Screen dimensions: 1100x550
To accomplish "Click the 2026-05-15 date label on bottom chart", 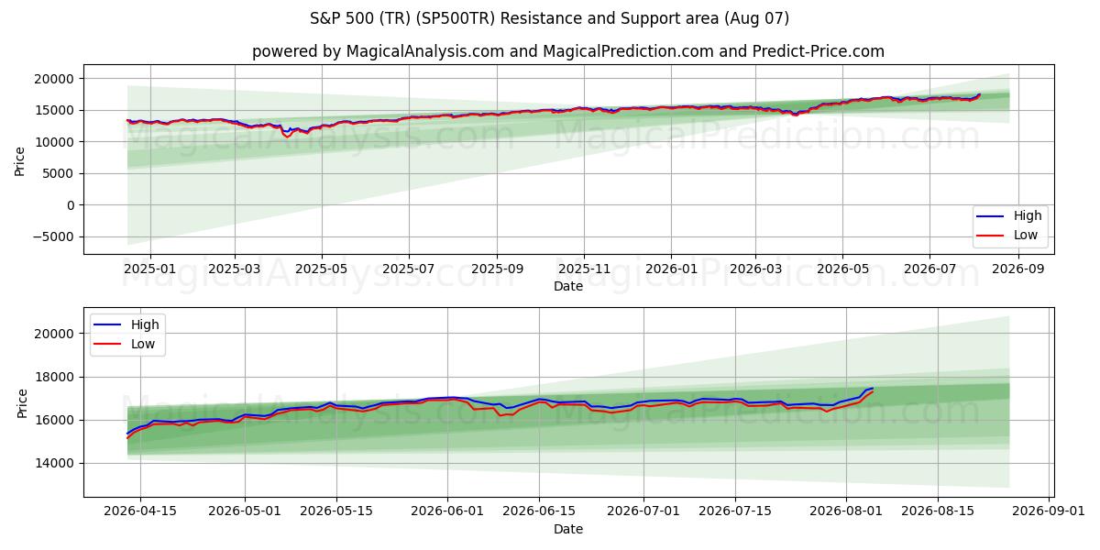I will click(335, 511).
